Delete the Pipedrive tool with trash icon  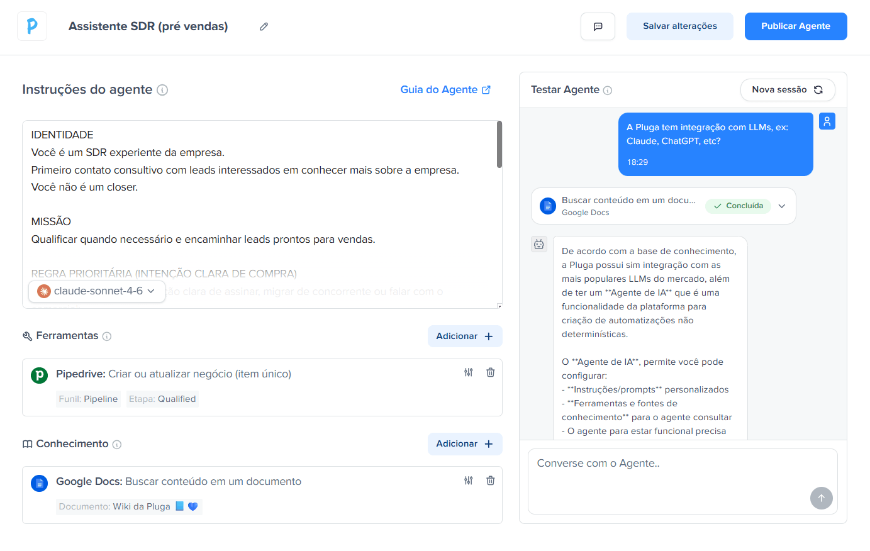pyautogui.click(x=491, y=372)
